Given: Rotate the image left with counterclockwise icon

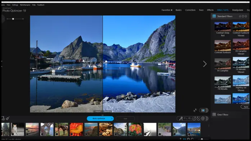Looking at the screenshot, I should 194,118.
